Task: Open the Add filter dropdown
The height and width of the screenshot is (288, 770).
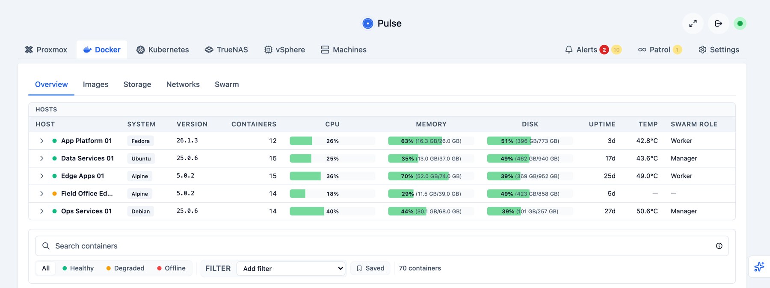Action: pos(291,268)
